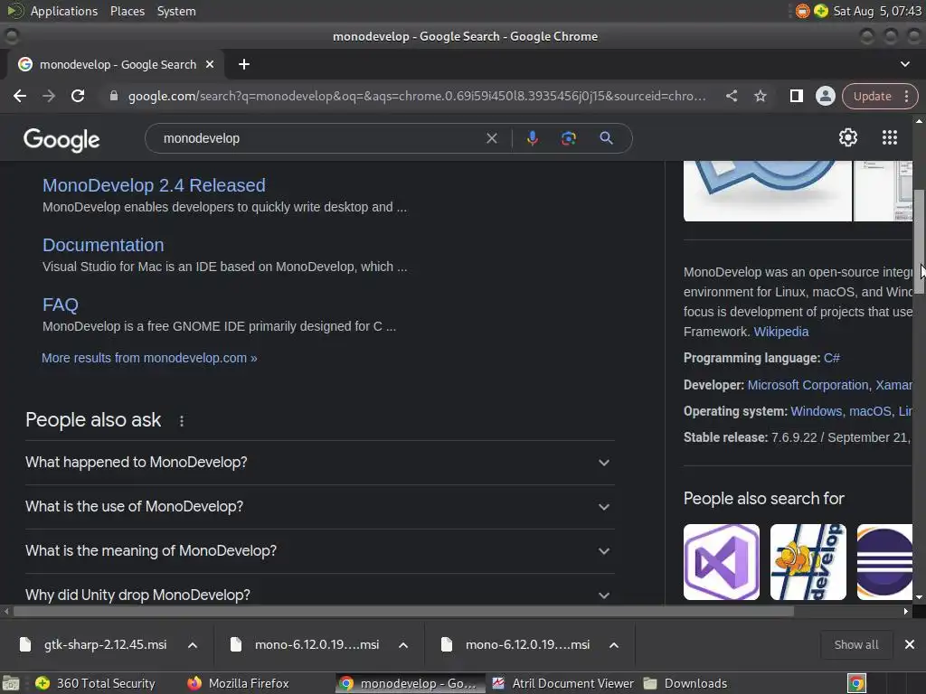Go back to the previous page
926x694 pixels.
(x=20, y=96)
